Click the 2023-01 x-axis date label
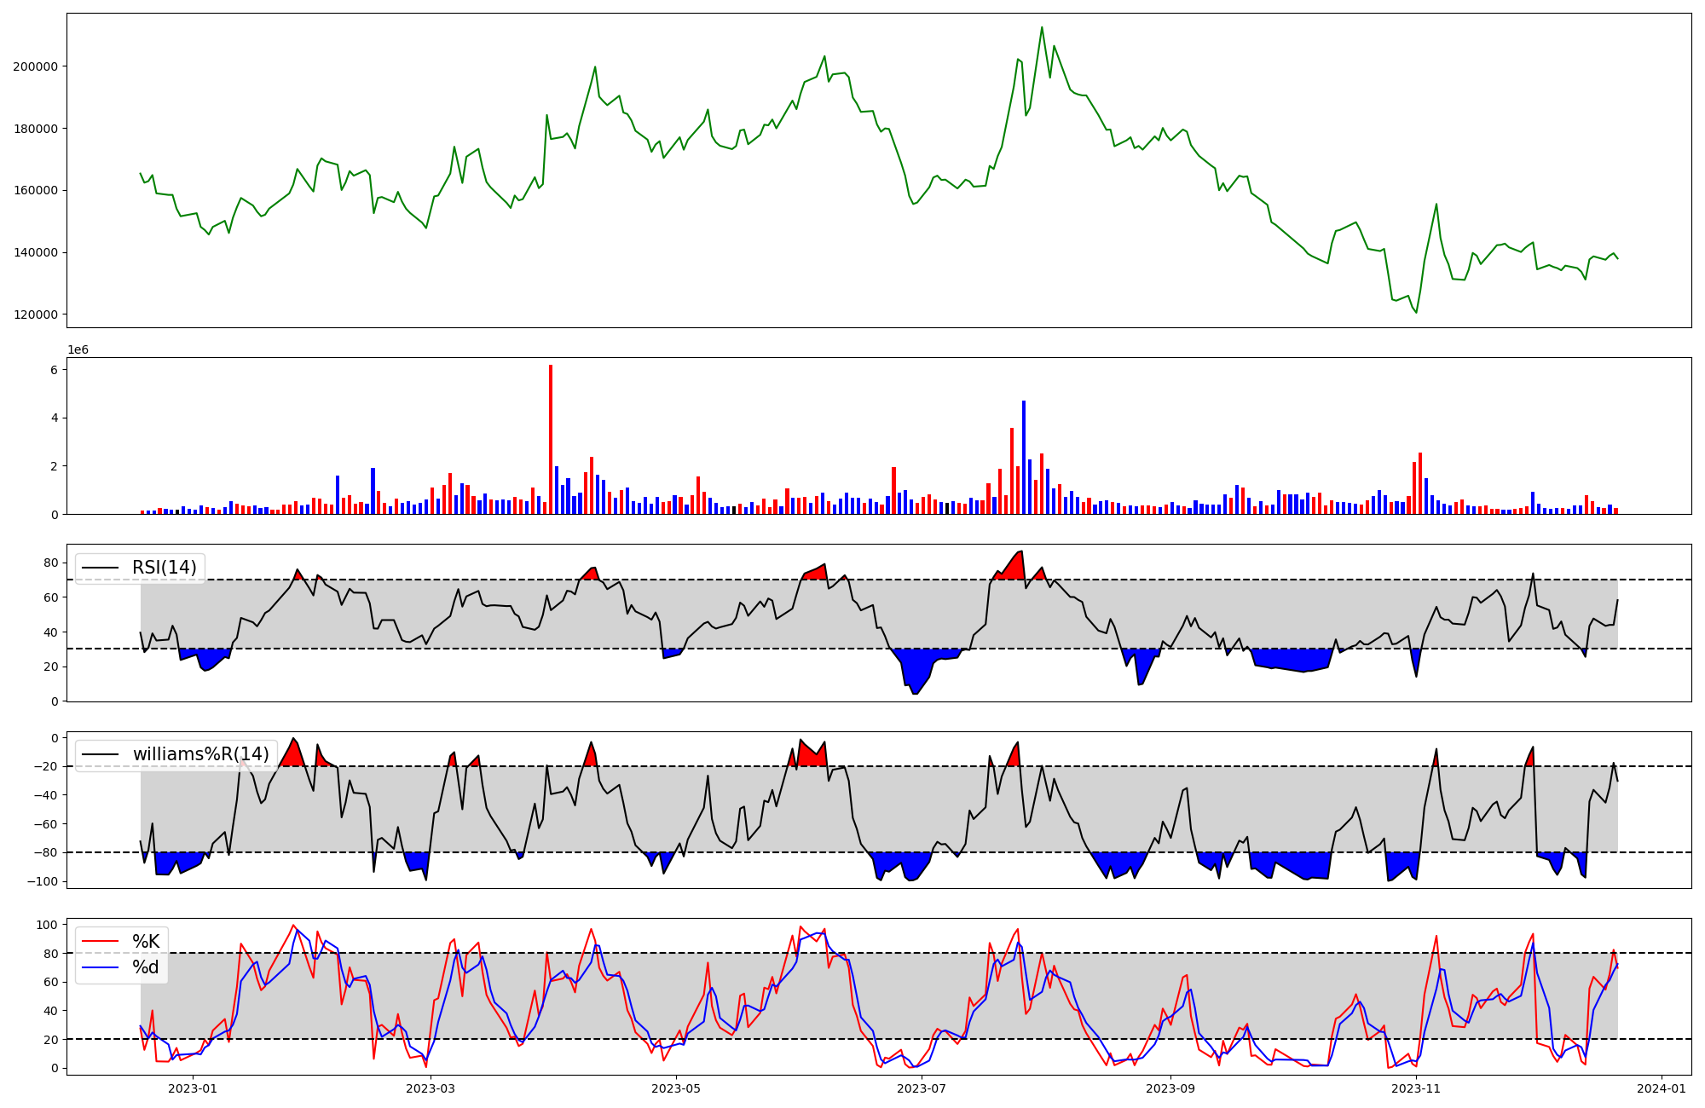Image resolution: width=1705 pixels, height=1108 pixels. [x=193, y=1088]
